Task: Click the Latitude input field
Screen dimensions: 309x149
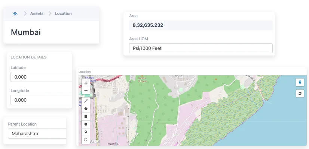Action: click(x=40, y=77)
